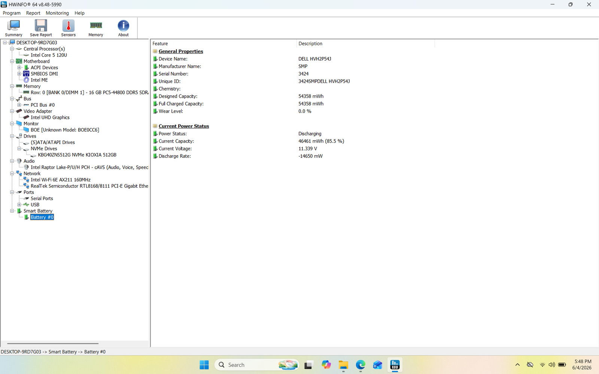Select RealTek Gigabit Ethernet adapter
599x374 pixels.
(89, 186)
